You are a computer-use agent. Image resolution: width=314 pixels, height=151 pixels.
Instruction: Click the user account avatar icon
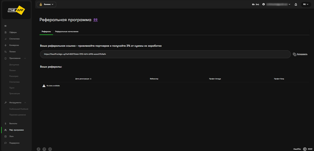click(x=263, y=4)
